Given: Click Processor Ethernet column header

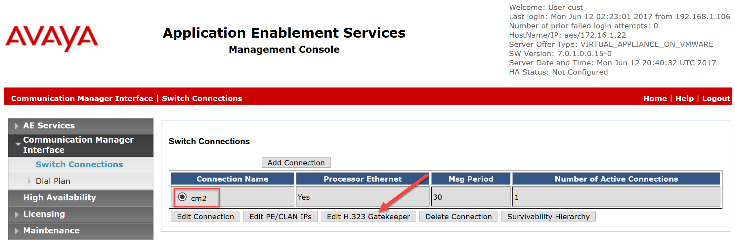Looking at the screenshot, I should (x=363, y=179).
